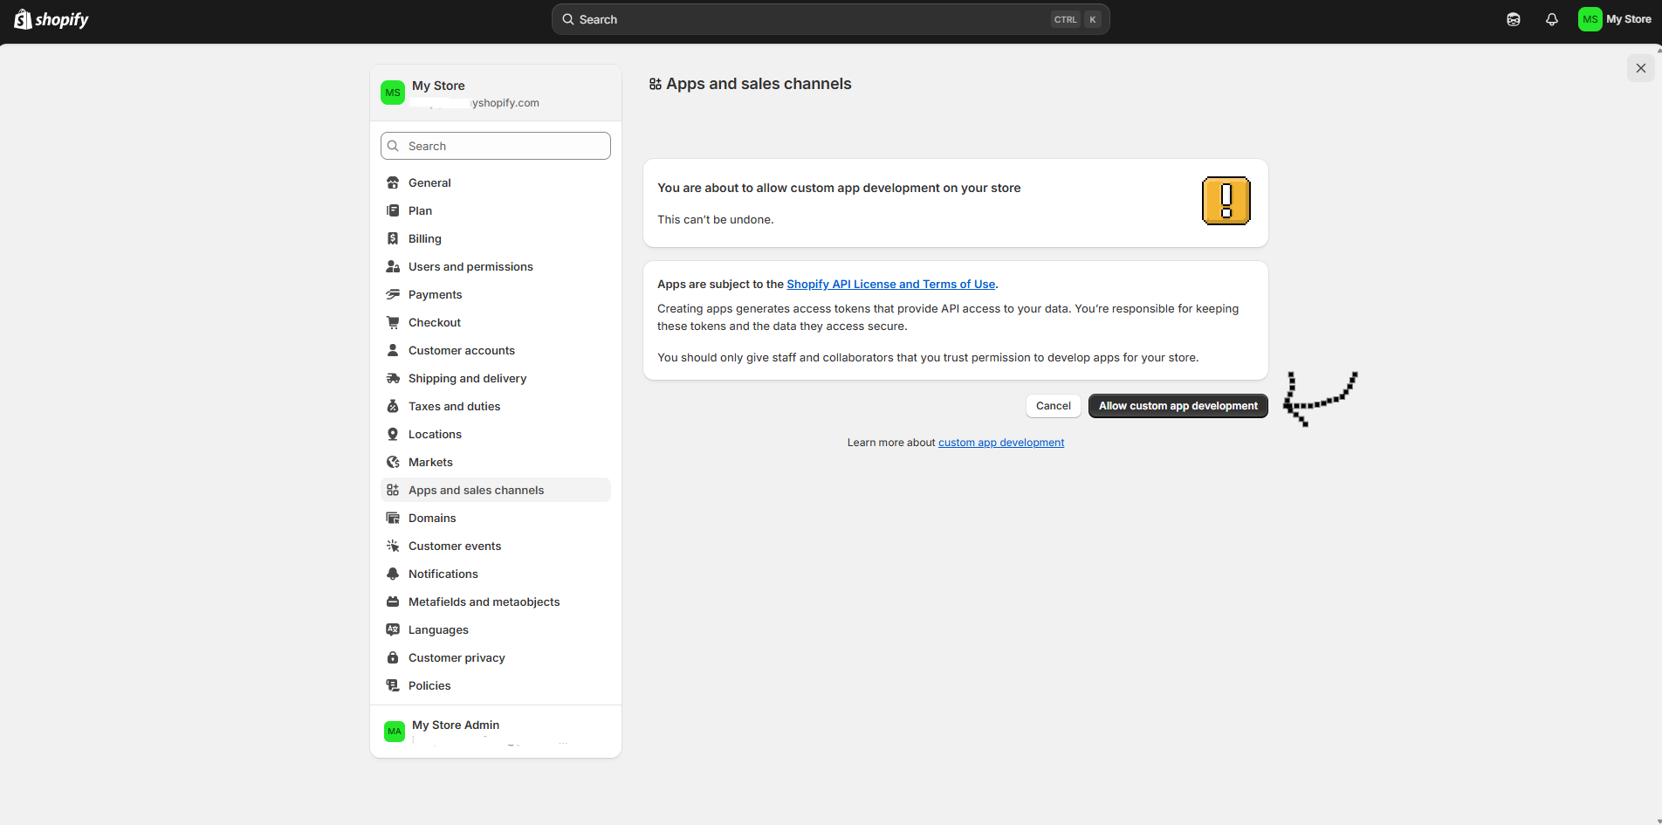The image size is (1662, 825).
Task: Open the Billing section
Action: tap(496, 238)
